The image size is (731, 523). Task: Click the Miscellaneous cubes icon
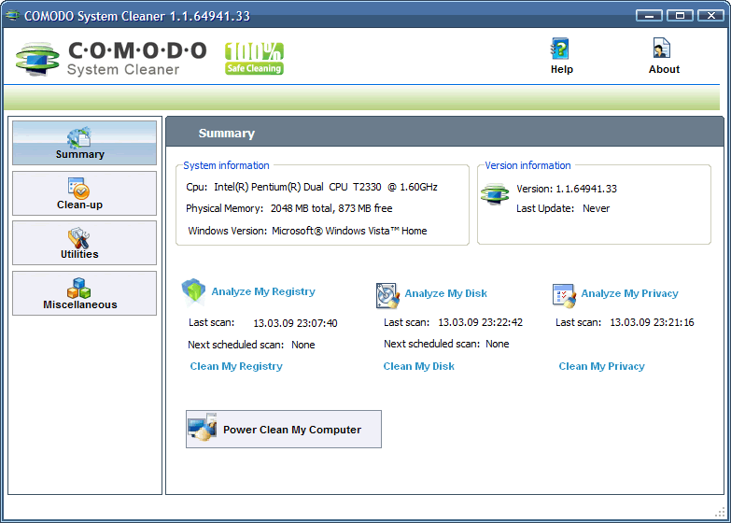click(x=78, y=288)
